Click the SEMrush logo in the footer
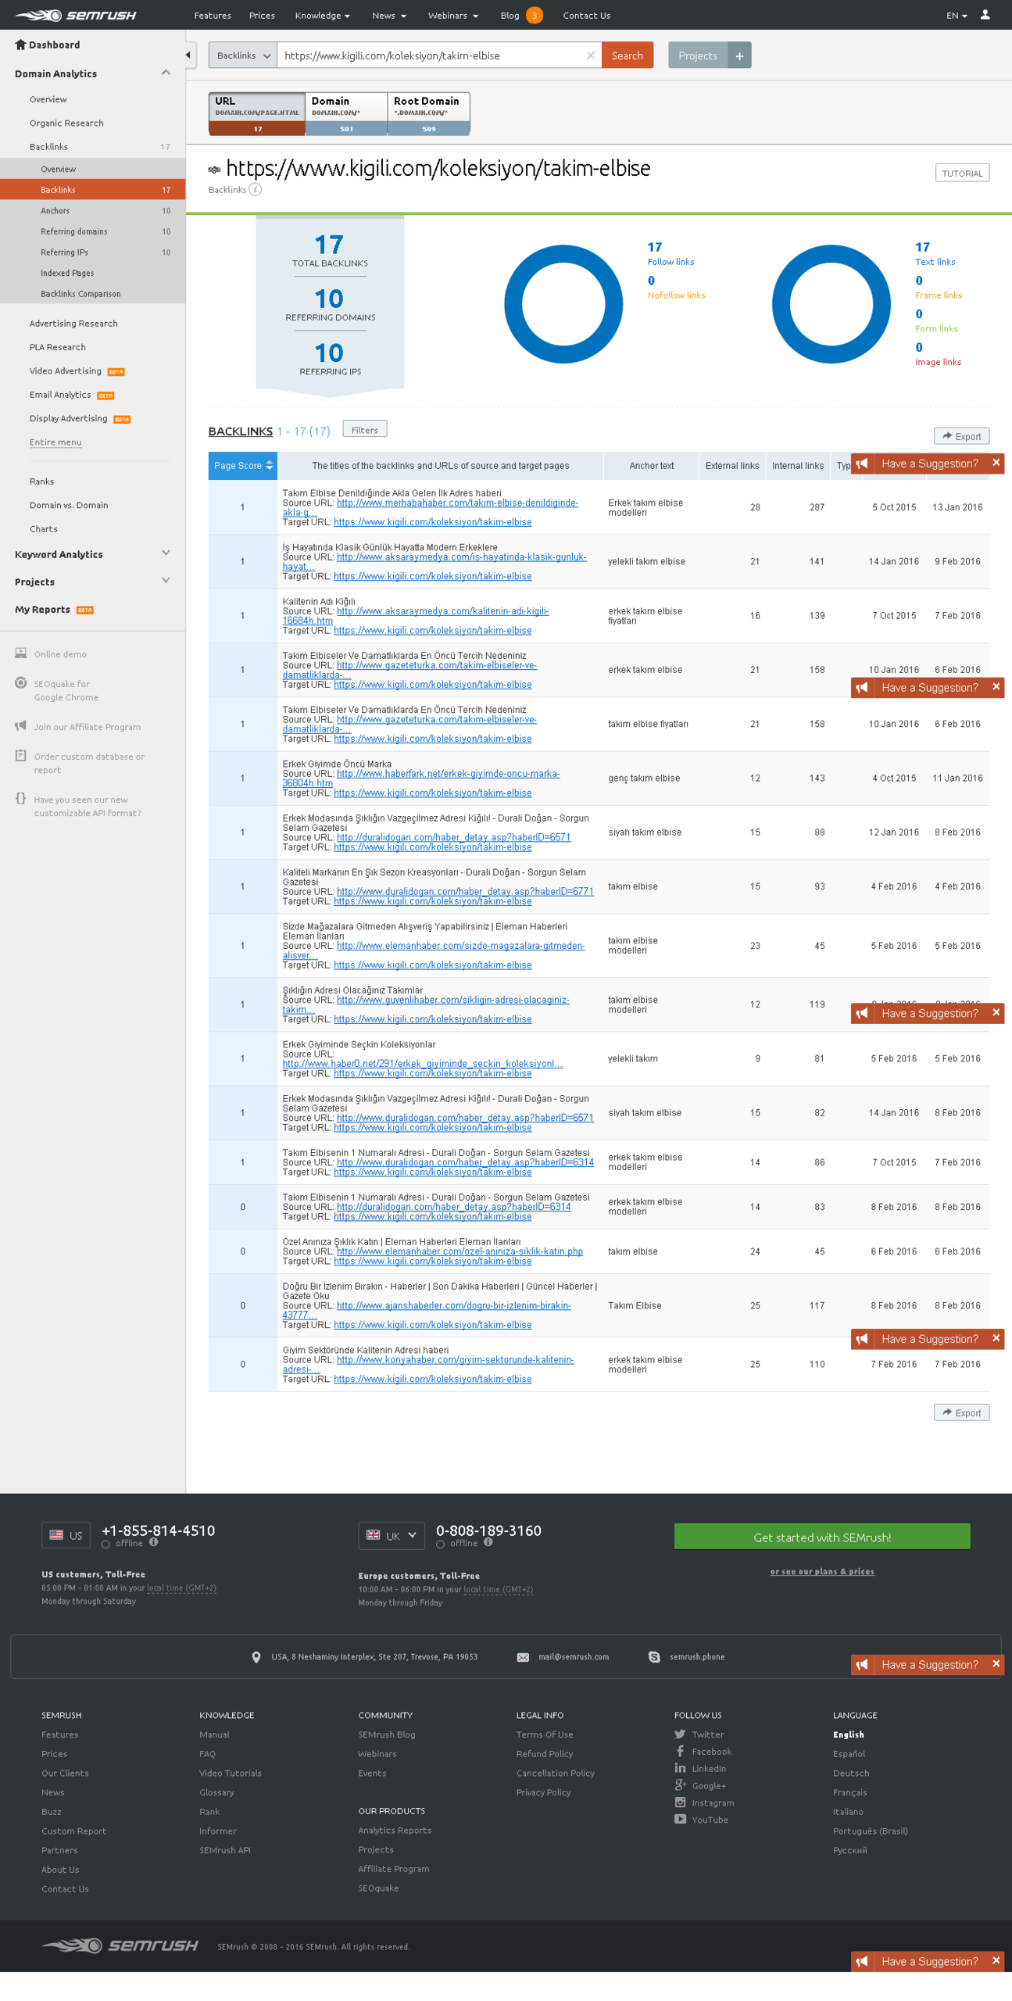1012x2001 pixels. (120, 1946)
